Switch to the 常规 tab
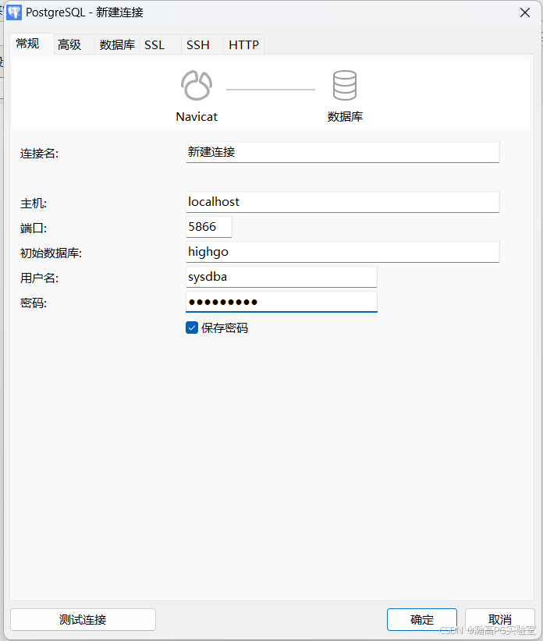 (x=32, y=44)
